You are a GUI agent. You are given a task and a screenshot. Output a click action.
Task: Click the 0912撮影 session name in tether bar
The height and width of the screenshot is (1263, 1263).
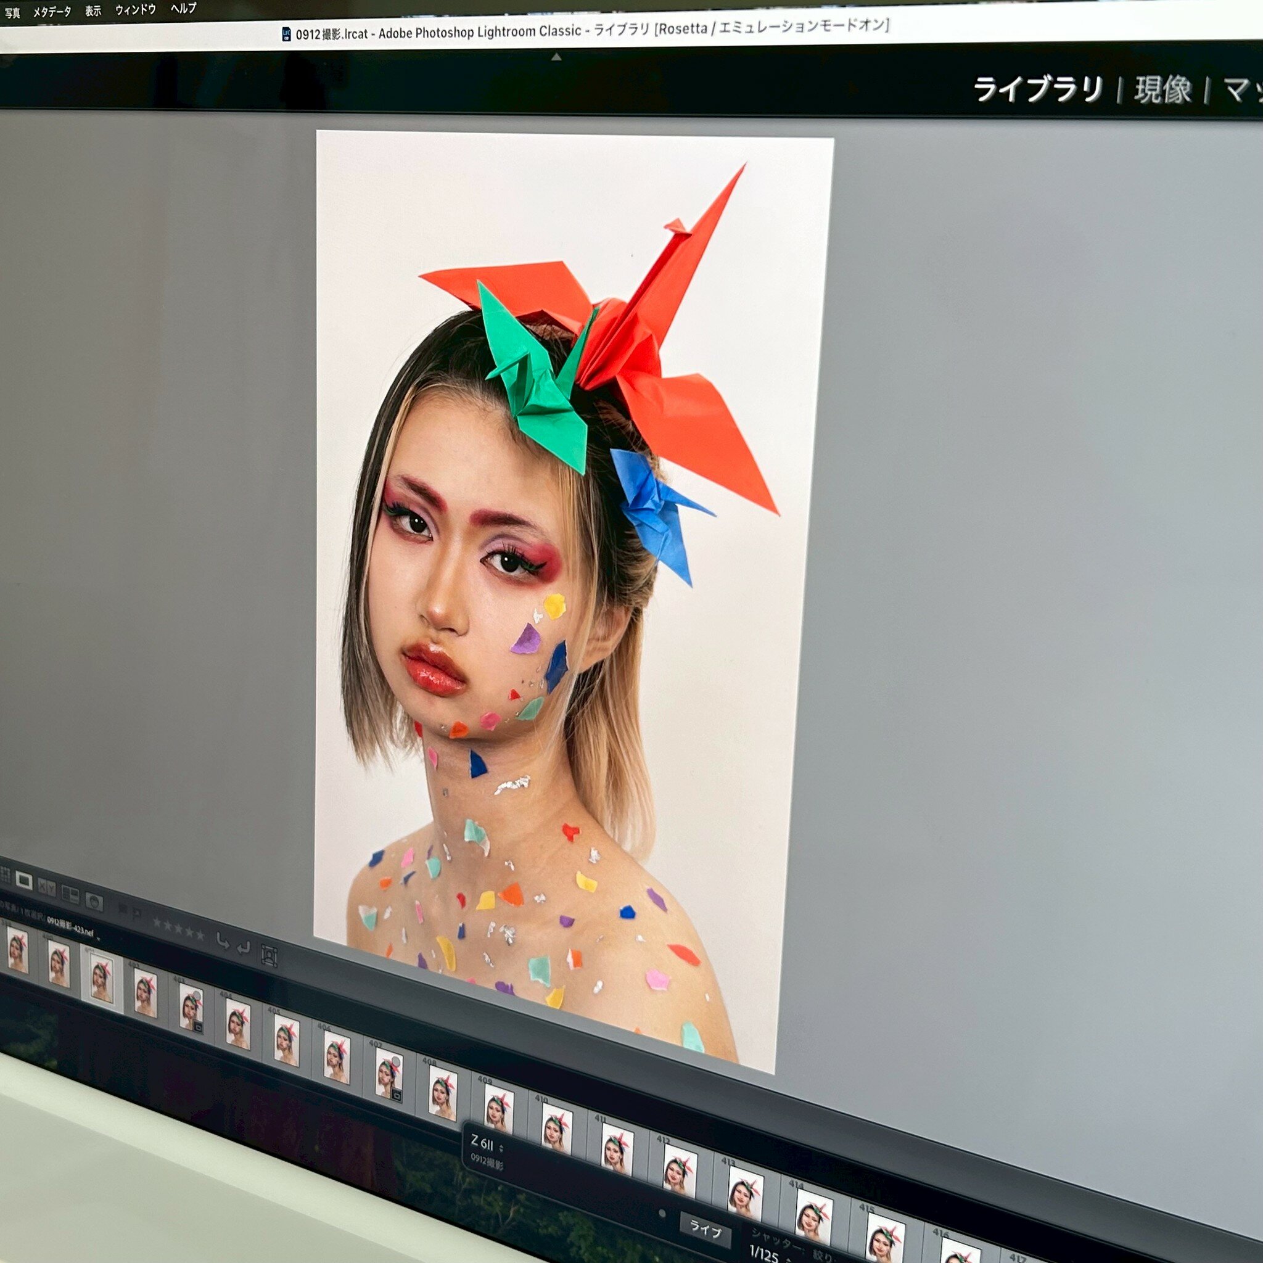[487, 1162]
